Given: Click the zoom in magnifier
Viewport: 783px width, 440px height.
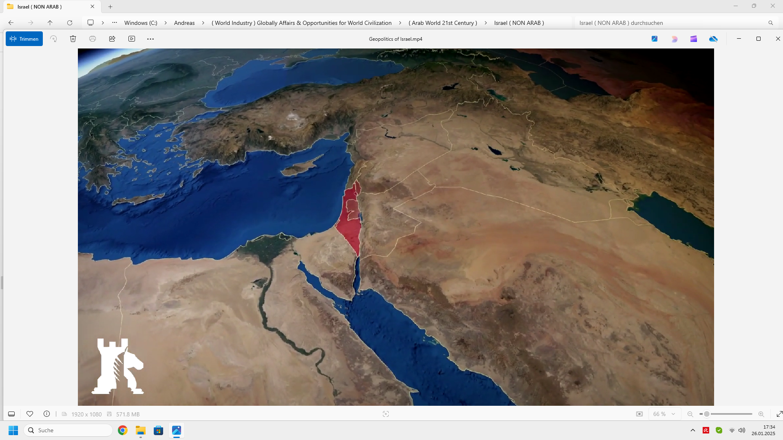Looking at the screenshot, I should [x=761, y=414].
